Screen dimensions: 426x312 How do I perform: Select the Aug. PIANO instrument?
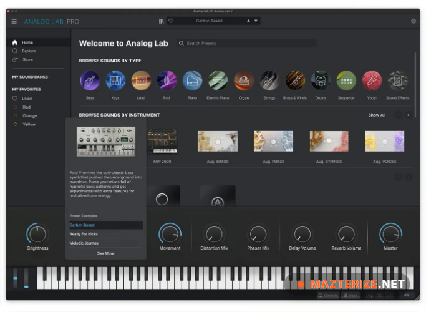coord(273,141)
